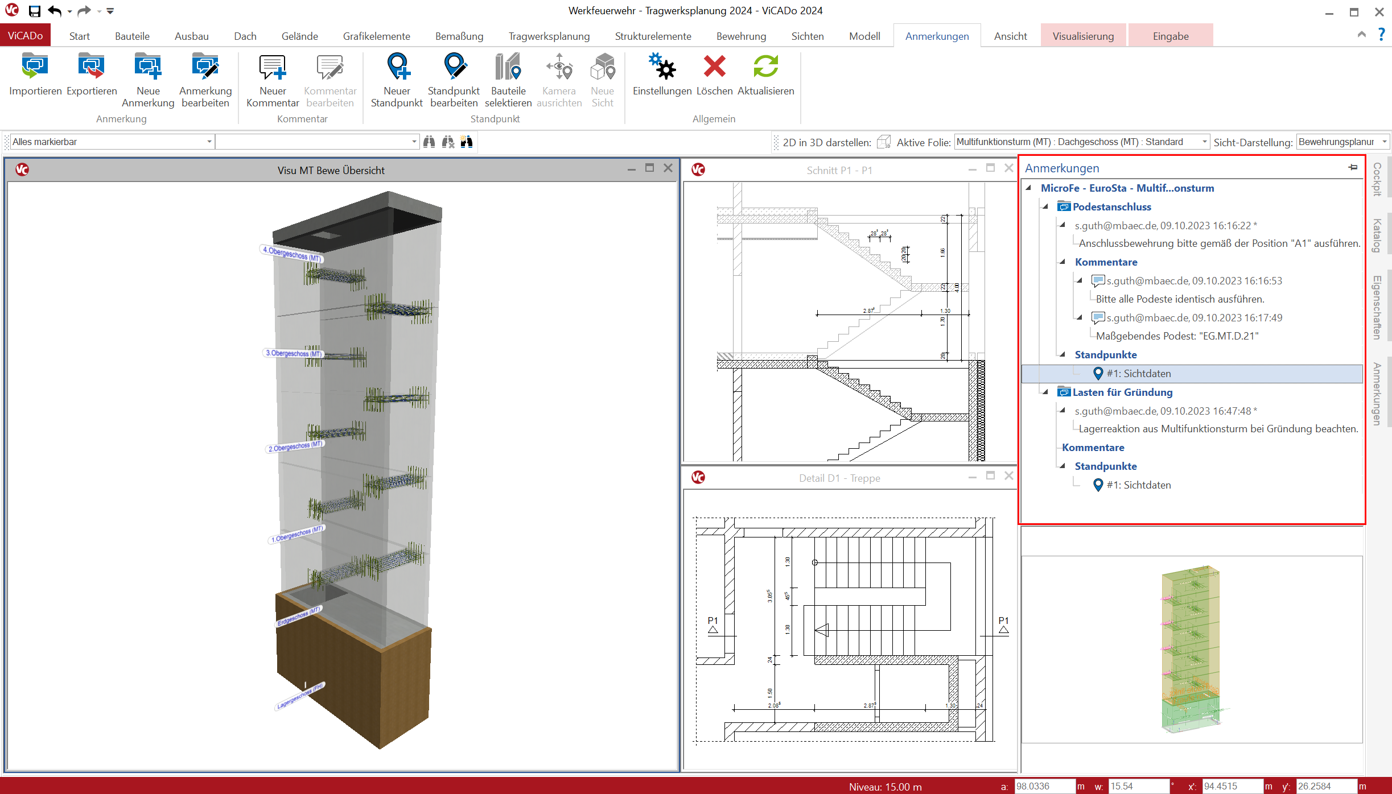Click the first binoculars search icon

[x=429, y=142]
